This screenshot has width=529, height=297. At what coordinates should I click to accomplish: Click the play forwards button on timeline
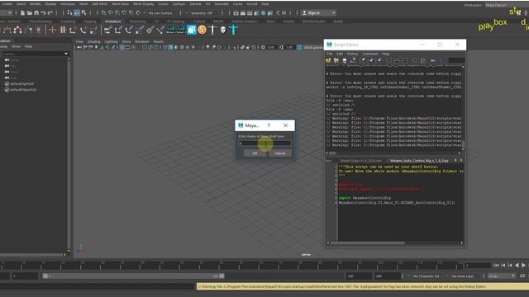[523, 266]
